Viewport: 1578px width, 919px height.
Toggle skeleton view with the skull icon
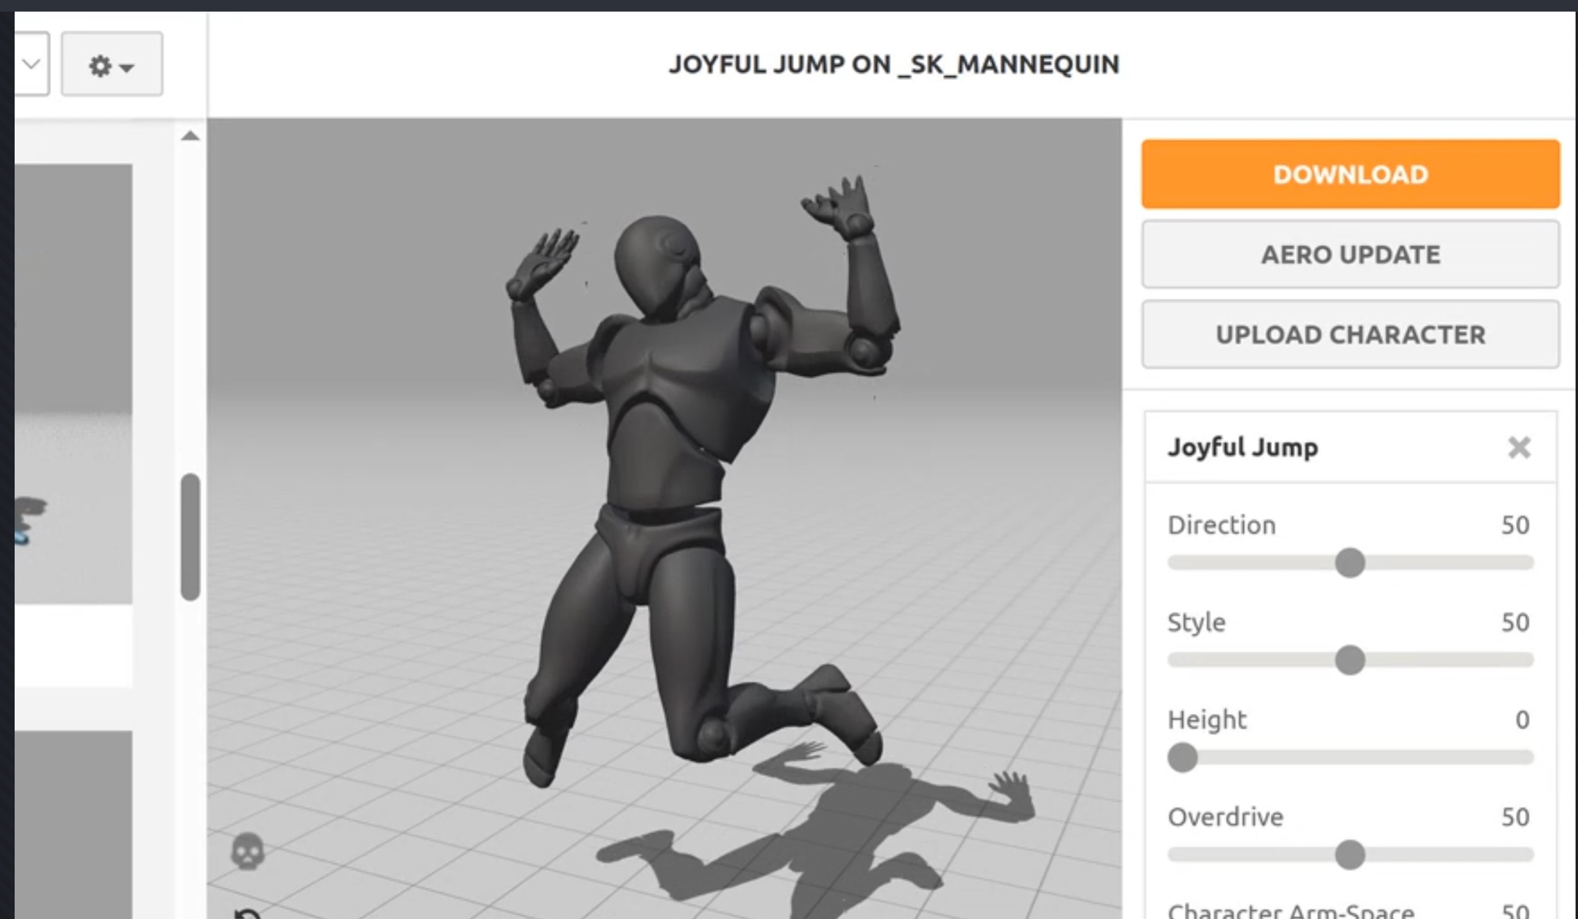tap(248, 851)
